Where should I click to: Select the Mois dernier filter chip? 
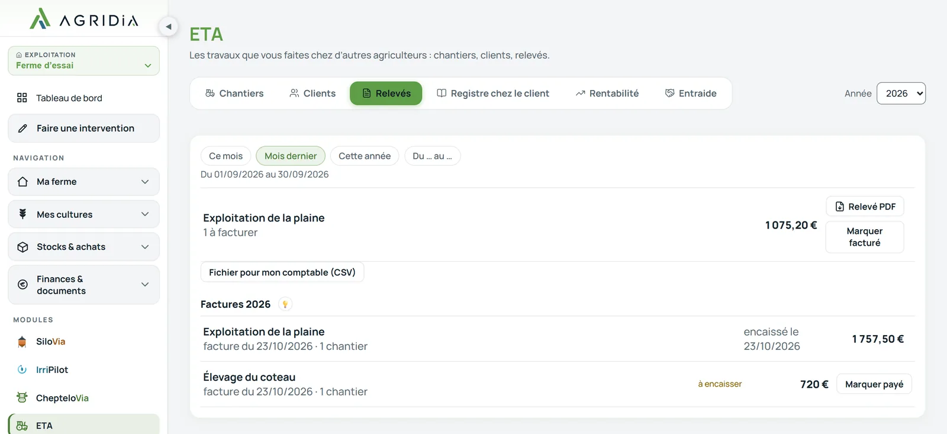tap(291, 156)
